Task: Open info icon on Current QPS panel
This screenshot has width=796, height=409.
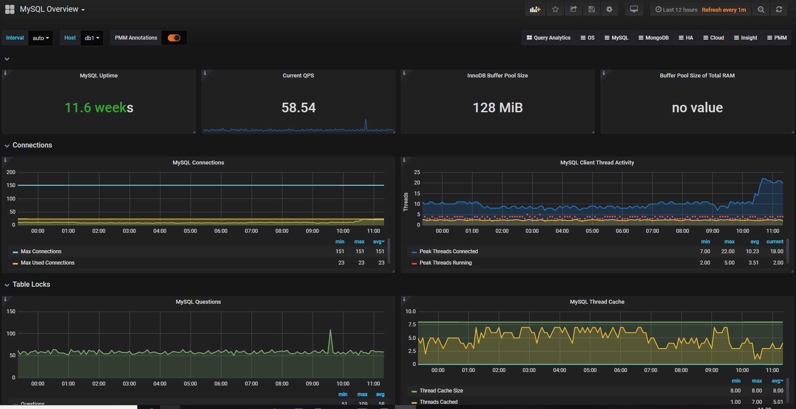Action: [205, 73]
